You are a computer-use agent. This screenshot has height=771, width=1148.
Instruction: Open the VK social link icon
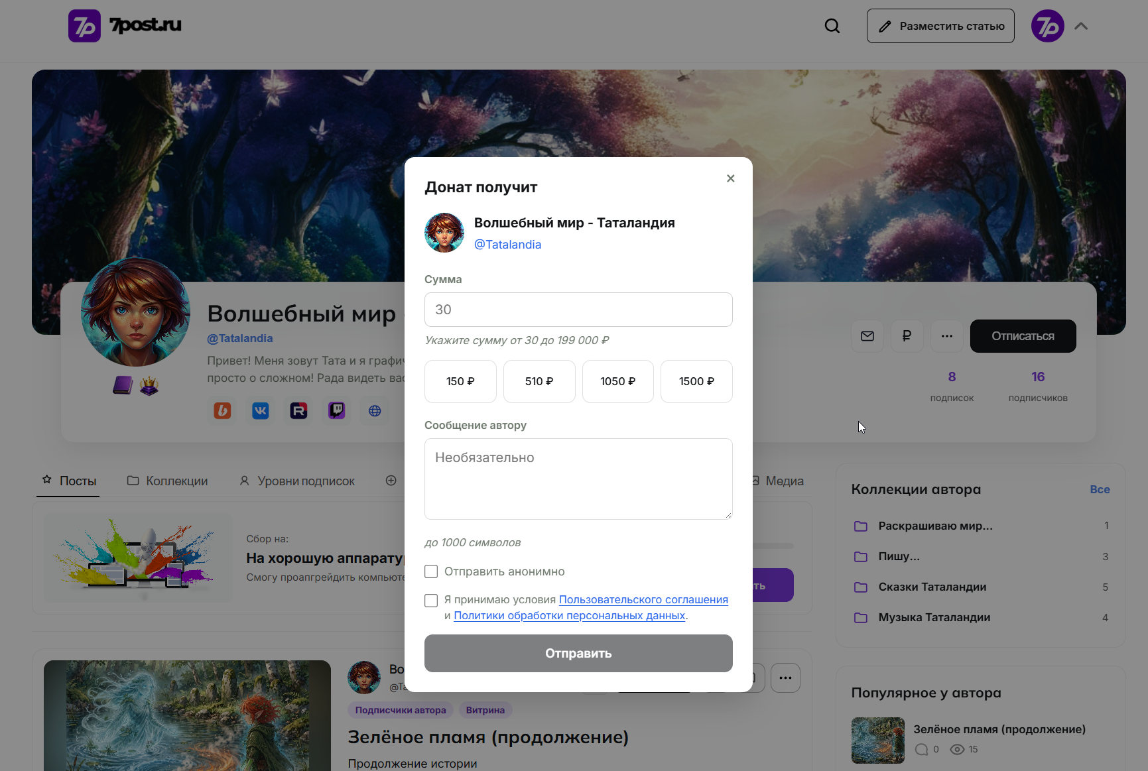pos(261,411)
